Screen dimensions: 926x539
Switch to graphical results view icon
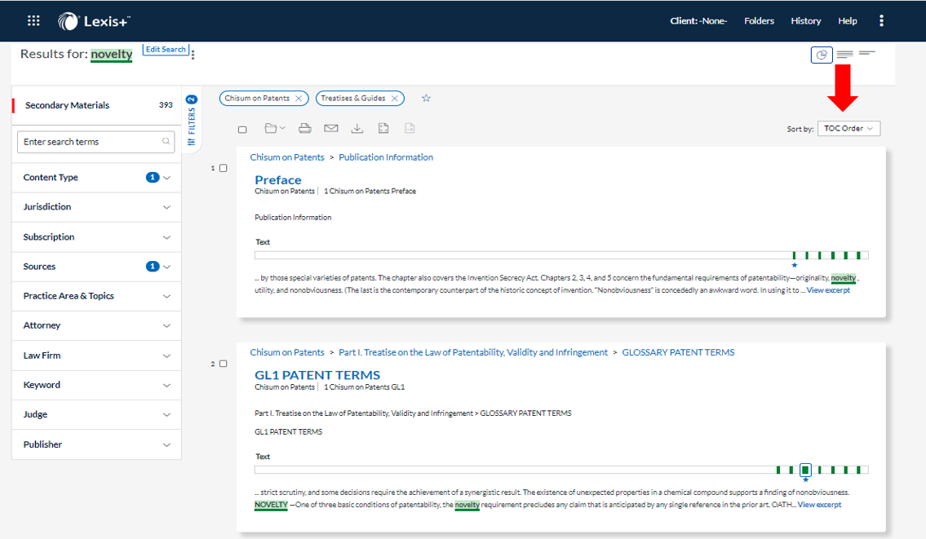[x=822, y=55]
